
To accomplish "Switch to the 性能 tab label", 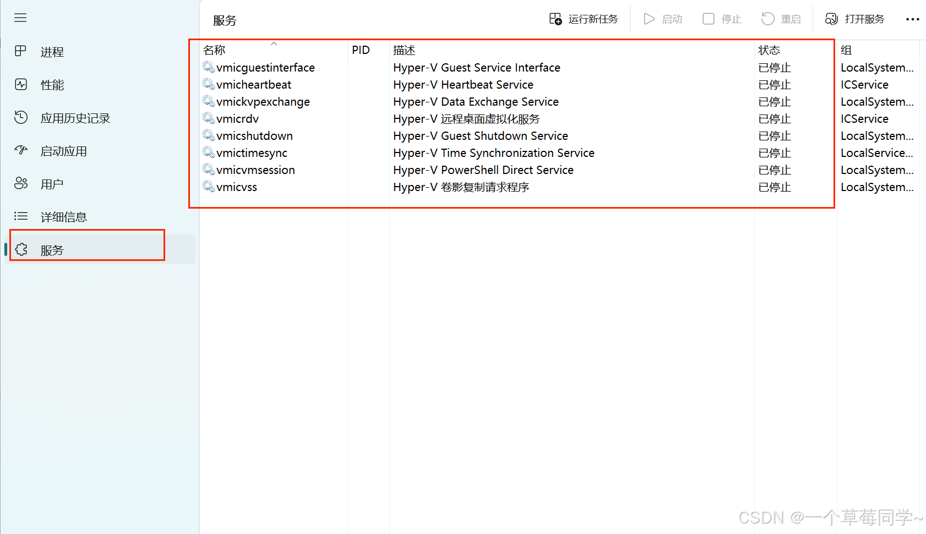I will click(52, 85).
